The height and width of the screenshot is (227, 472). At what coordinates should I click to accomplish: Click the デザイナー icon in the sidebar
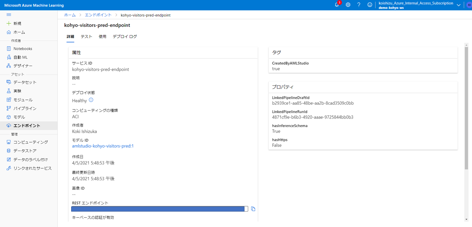pos(9,66)
